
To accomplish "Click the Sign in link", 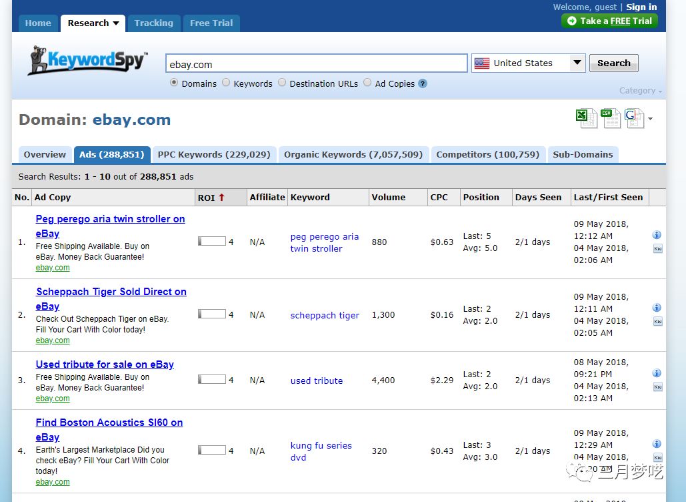I will (641, 7).
